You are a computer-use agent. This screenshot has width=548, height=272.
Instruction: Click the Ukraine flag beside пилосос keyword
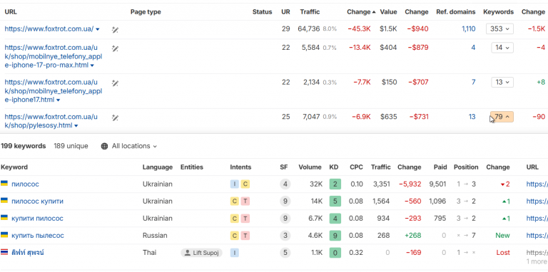[x=4, y=184]
